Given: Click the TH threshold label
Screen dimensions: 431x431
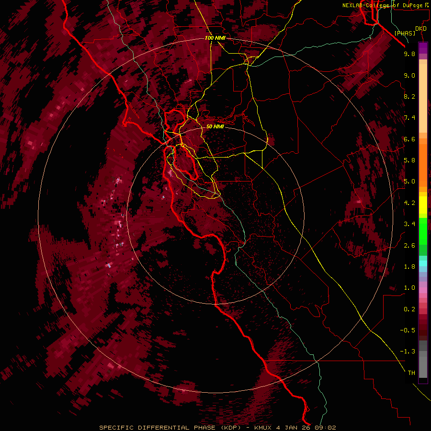Looking at the screenshot, I should (x=411, y=373).
